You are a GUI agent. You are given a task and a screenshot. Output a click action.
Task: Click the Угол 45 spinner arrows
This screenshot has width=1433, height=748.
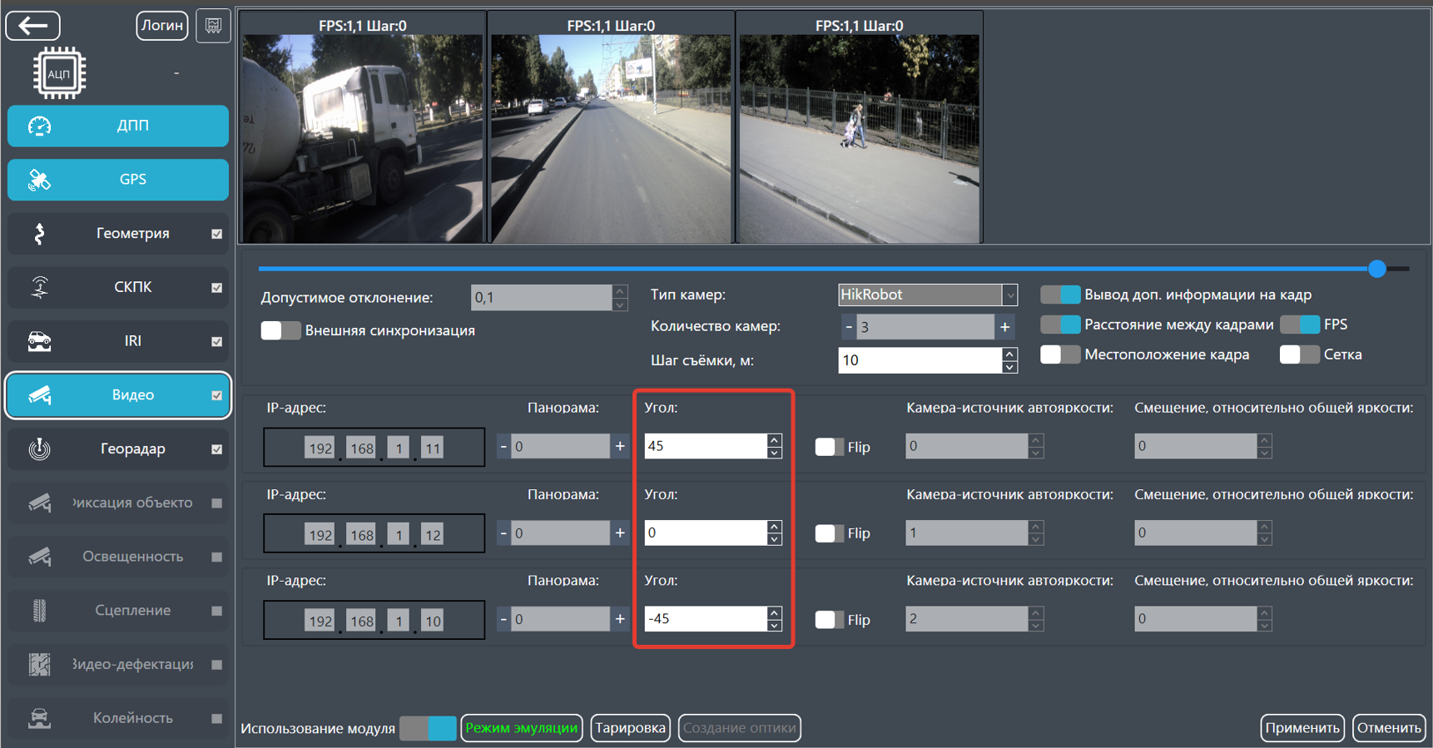(774, 446)
